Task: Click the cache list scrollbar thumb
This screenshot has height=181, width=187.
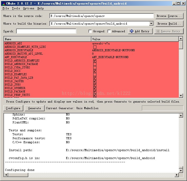Action: pos(181,45)
